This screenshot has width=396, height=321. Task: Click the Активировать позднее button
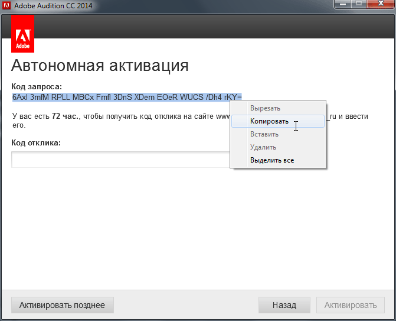point(63,305)
